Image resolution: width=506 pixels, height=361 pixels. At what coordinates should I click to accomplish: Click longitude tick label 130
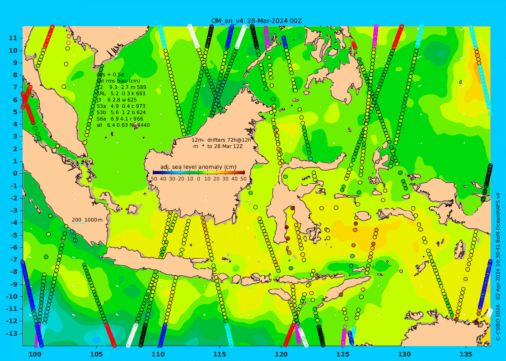404,354
